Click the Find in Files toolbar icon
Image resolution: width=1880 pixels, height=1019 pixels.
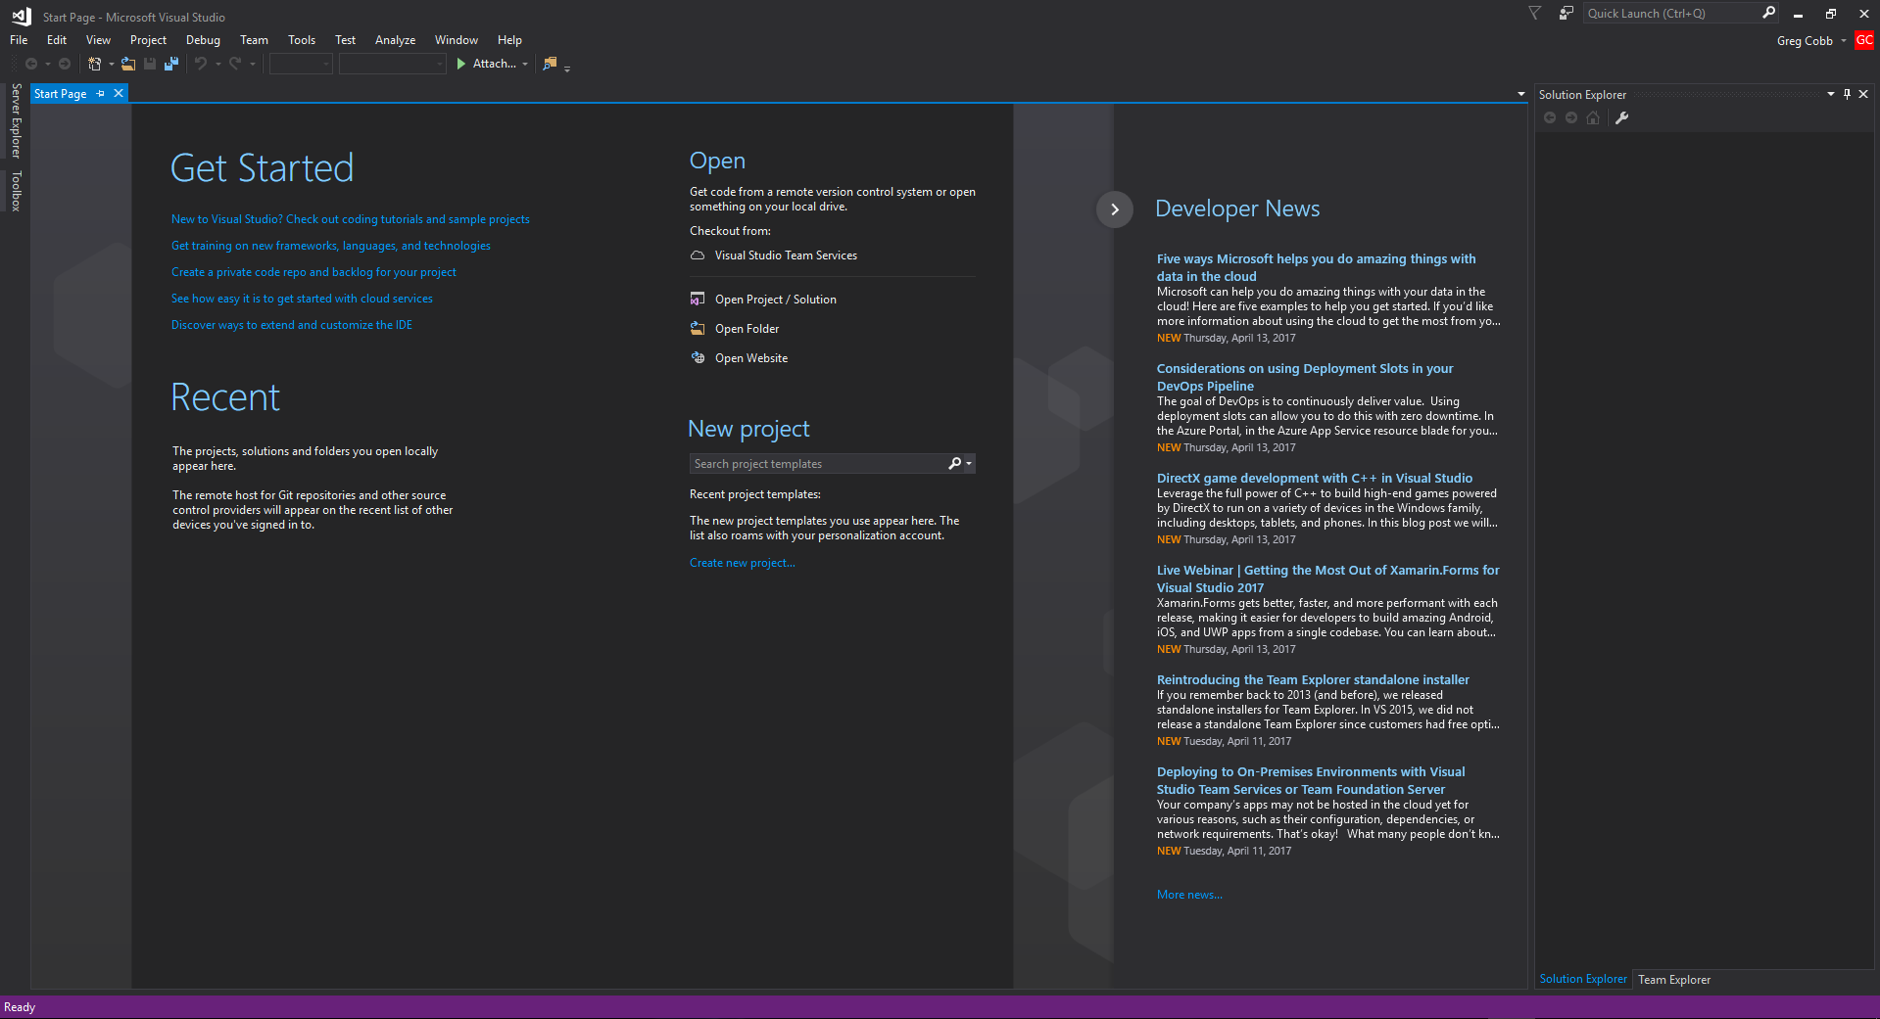(x=550, y=64)
